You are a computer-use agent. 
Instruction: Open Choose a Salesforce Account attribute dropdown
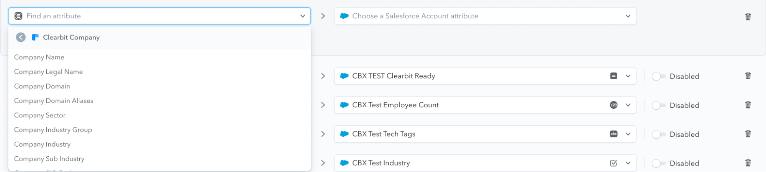pyautogui.click(x=485, y=16)
